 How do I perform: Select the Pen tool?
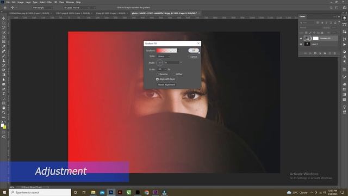pos(4,89)
